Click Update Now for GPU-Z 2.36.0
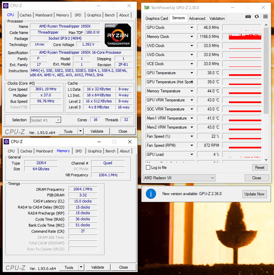This screenshot has height=275, width=274. tap(254, 194)
